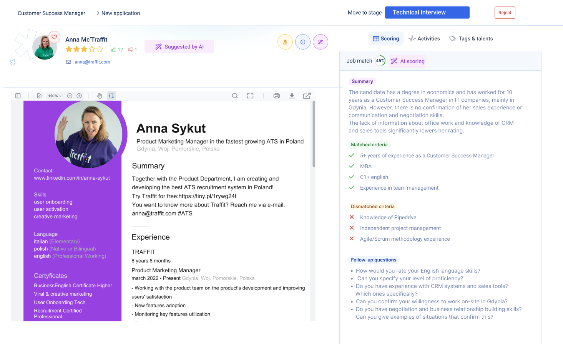Open the blue info circle icon
563x354 pixels.
(303, 42)
